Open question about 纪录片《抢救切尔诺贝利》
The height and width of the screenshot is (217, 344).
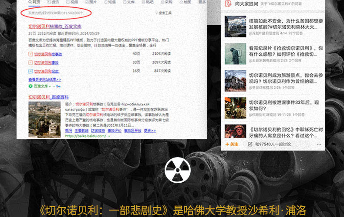point(286,51)
